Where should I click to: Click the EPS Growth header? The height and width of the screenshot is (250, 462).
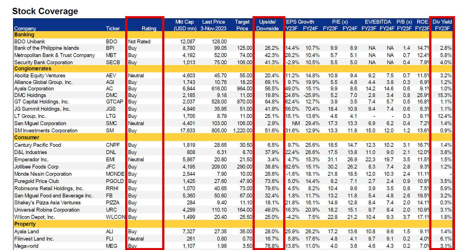pos(300,22)
